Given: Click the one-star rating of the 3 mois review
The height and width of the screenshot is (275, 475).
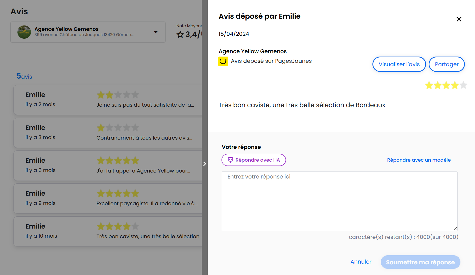Looking at the screenshot, I should pyautogui.click(x=118, y=128).
